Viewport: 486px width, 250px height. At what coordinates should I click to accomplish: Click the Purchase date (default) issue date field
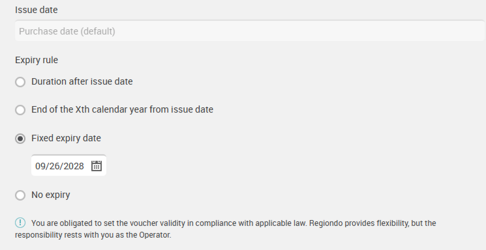point(249,31)
